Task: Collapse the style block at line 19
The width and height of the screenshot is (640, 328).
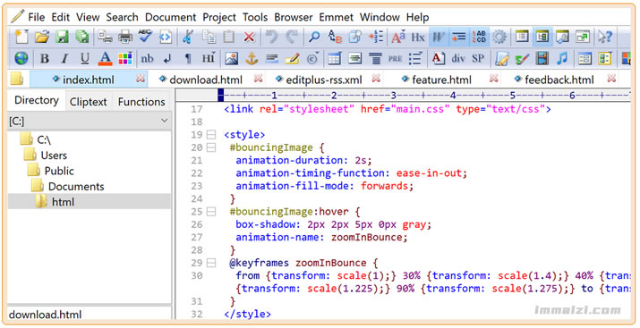Action: [211, 134]
